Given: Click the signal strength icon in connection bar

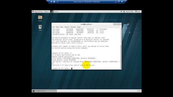Looking at the screenshot, I should [57, 2].
